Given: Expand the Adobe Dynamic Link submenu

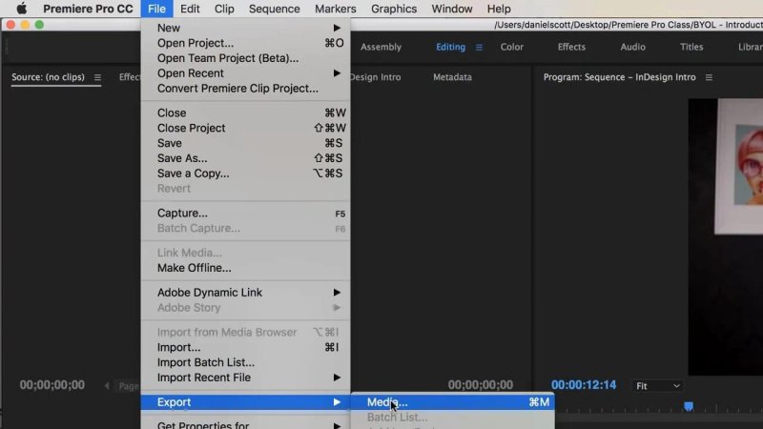Looking at the screenshot, I should point(245,293).
